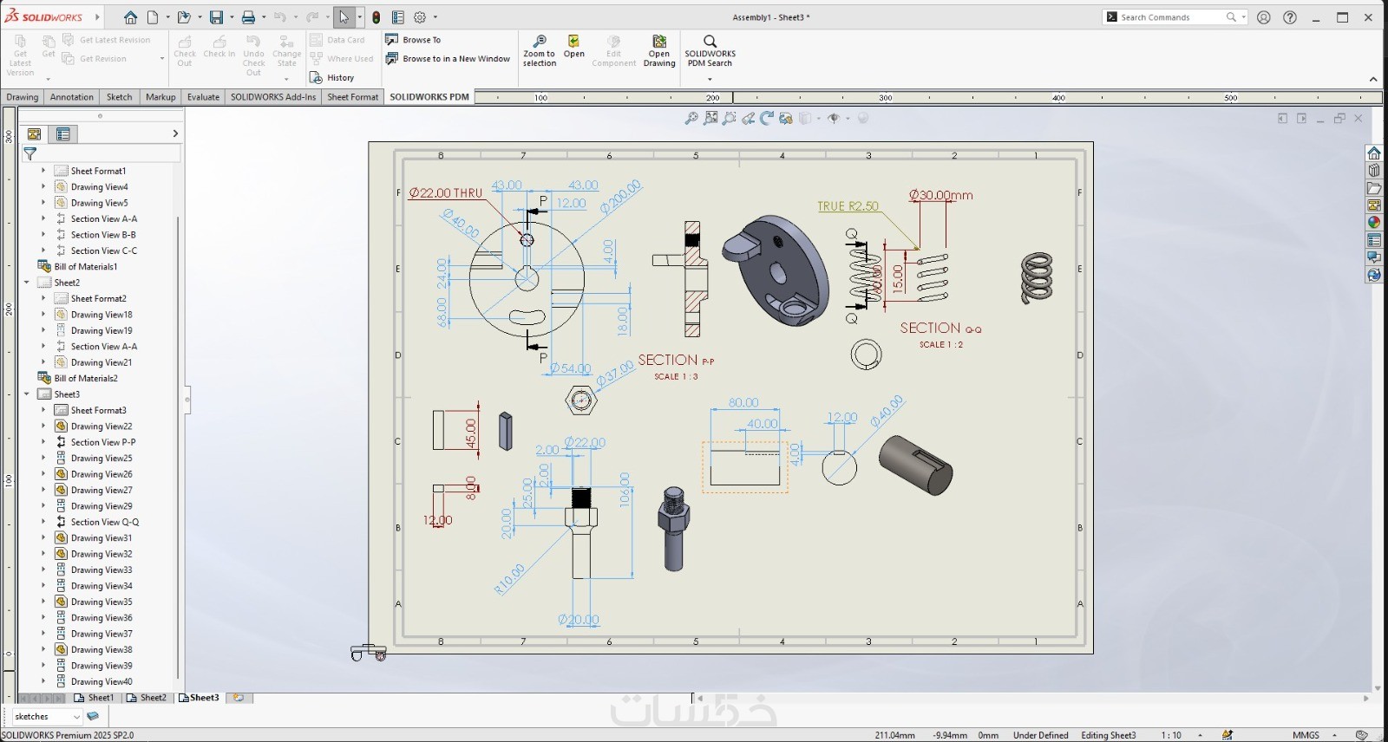The image size is (1388, 742).
Task: Open the Appearances task pane icon
Action: pyautogui.click(x=1374, y=223)
